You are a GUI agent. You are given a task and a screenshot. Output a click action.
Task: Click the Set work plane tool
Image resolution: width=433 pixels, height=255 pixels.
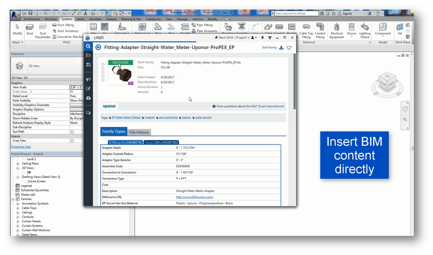click(400, 29)
